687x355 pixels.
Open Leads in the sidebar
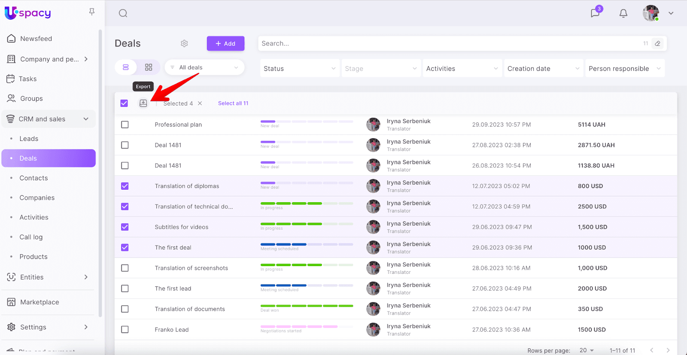pyautogui.click(x=29, y=139)
